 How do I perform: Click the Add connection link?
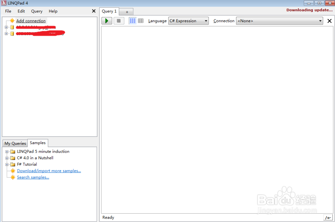tap(31, 21)
